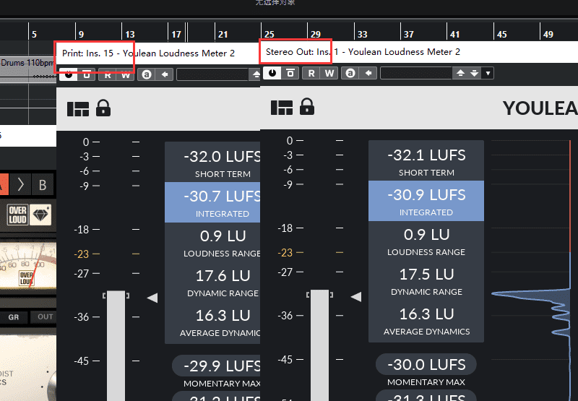Click the lock icon in Print Youlean meter
578x401 pixels.
pyautogui.click(x=103, y=108)
